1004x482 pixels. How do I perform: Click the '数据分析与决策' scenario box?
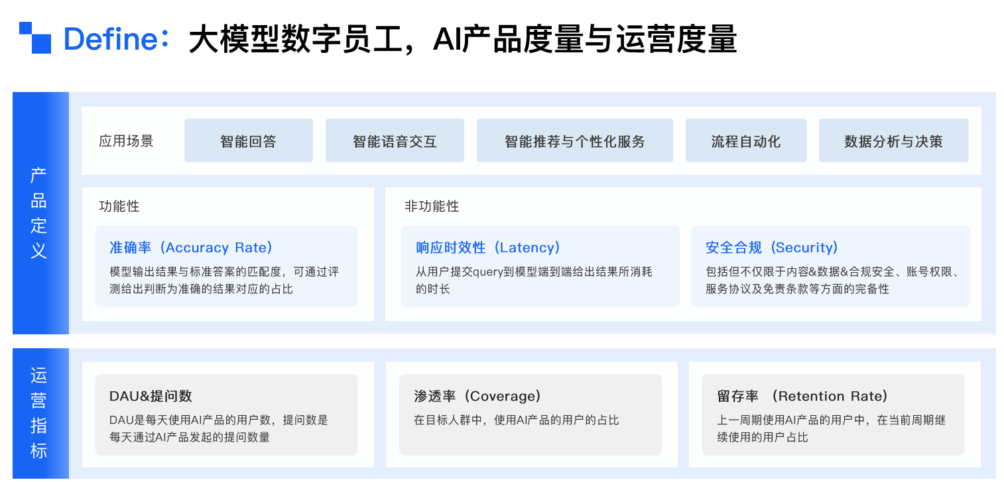(x=894, y=140)
